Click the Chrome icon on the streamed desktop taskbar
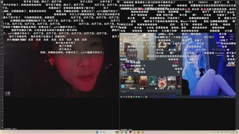Screen dimensions: 239x134 pos(126,97)
